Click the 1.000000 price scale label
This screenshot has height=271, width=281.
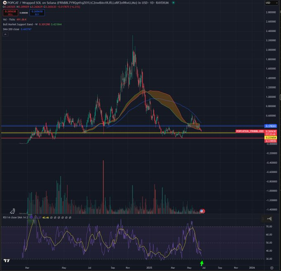tap(271, 97)
